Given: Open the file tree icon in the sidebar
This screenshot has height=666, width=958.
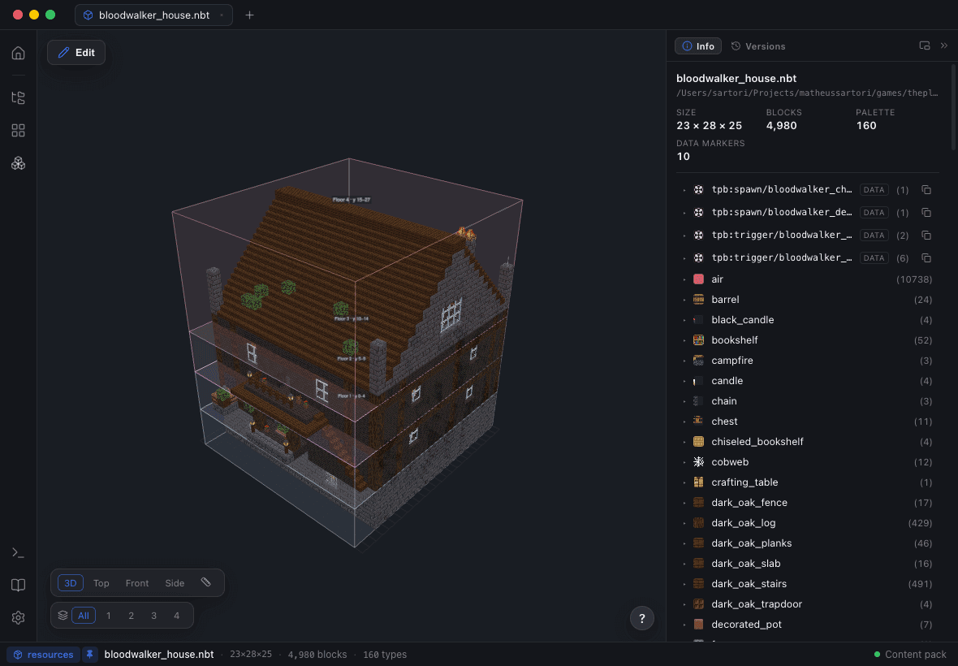Looking at the screenshot, I should click(x=19, y=97).
